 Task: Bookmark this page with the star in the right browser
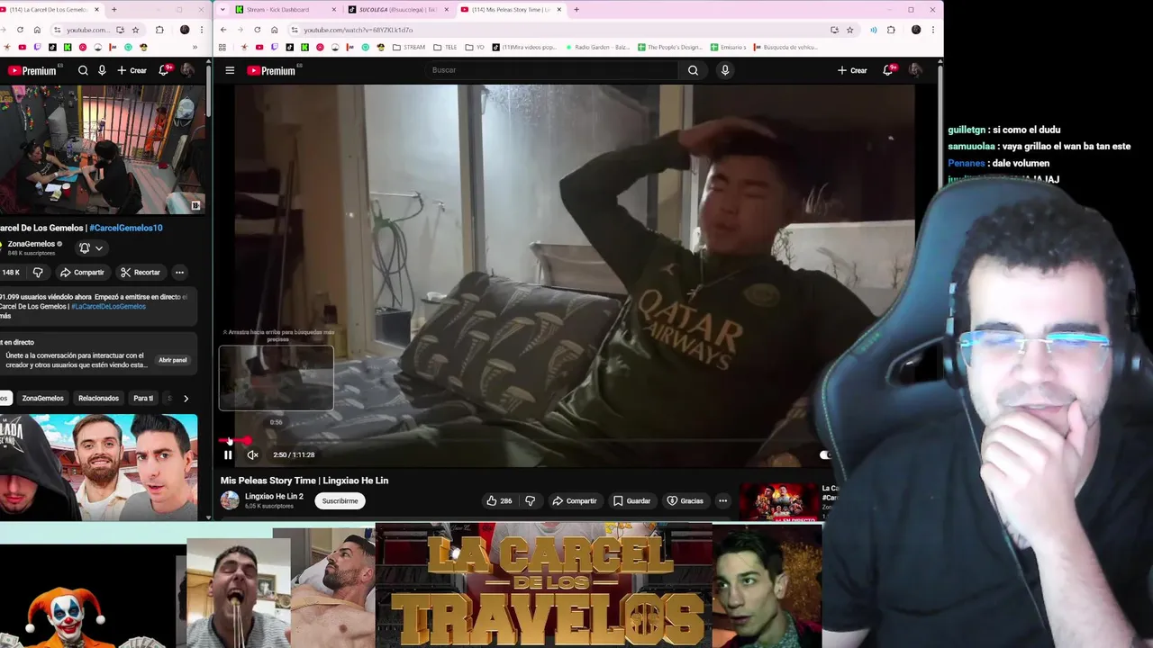pos(849,30)
